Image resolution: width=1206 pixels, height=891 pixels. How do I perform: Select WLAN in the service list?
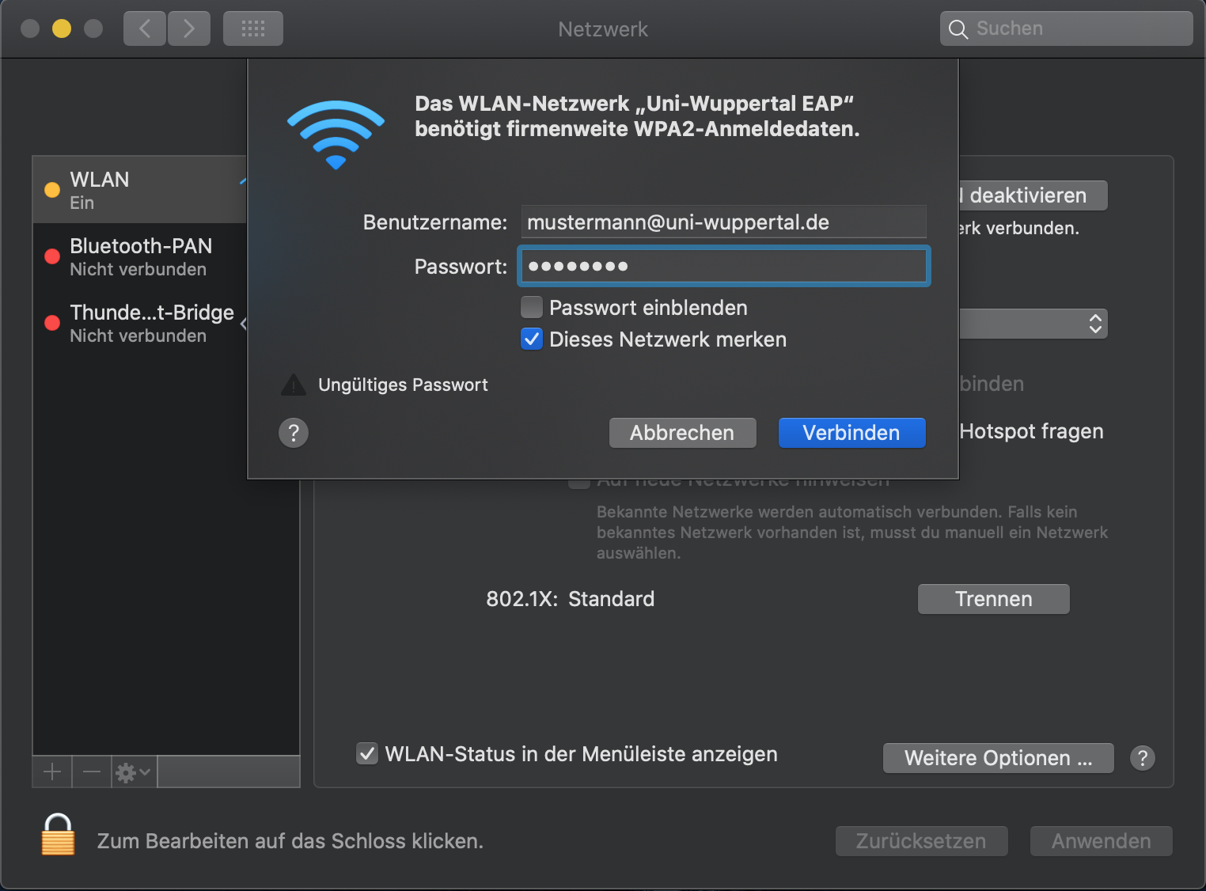pos(139,190)
